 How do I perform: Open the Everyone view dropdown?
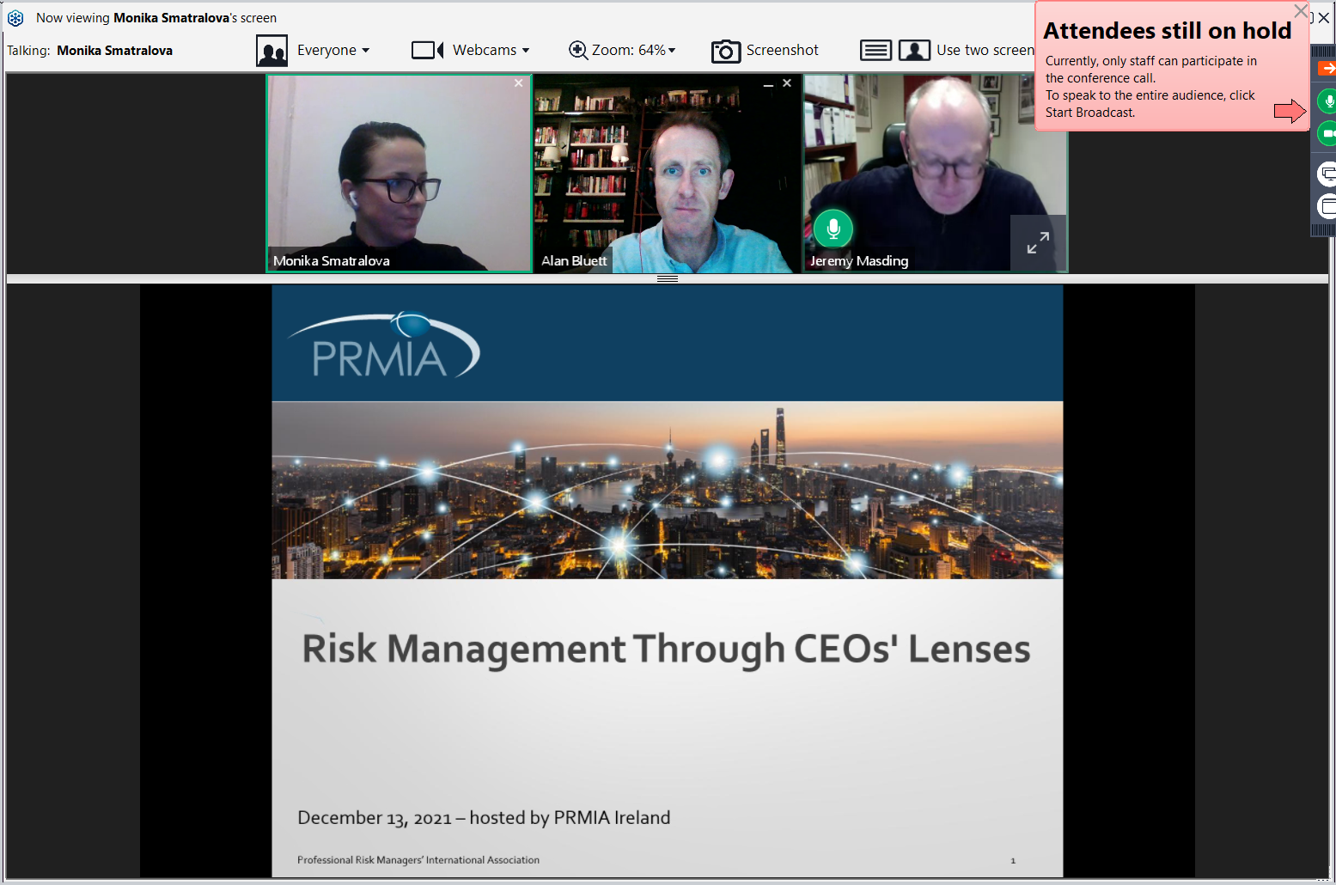(332, 51)
